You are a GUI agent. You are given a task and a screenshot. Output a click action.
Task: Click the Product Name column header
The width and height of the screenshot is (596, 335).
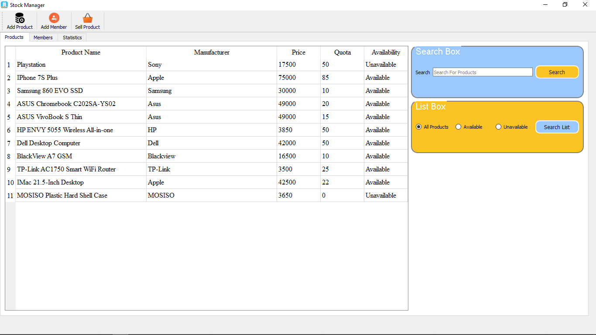(81, 52)
